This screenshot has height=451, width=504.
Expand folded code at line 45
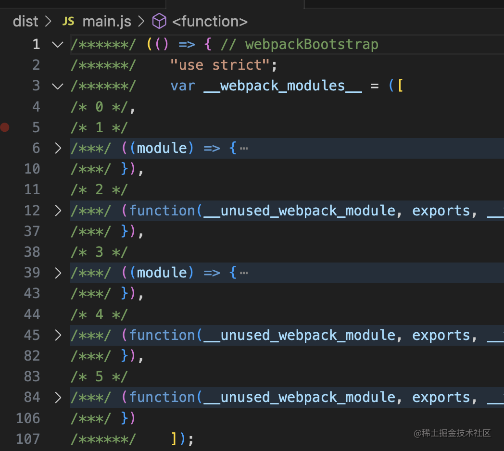tap(58, 335)
